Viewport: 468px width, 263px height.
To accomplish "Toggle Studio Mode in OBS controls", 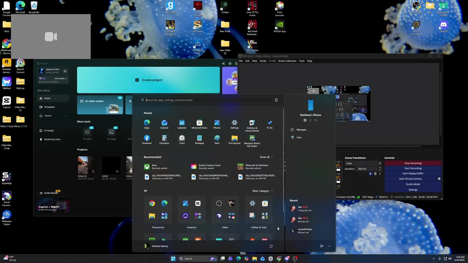I will coord(413,184).
